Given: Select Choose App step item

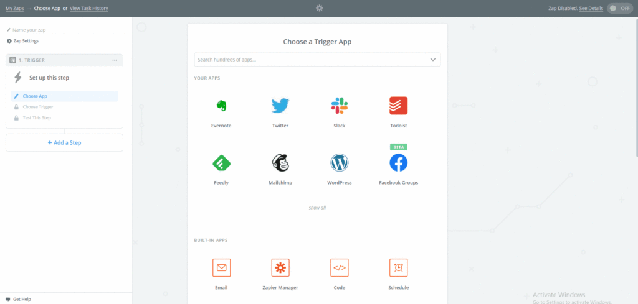Looking at the screenshot, I should (64, 96).
